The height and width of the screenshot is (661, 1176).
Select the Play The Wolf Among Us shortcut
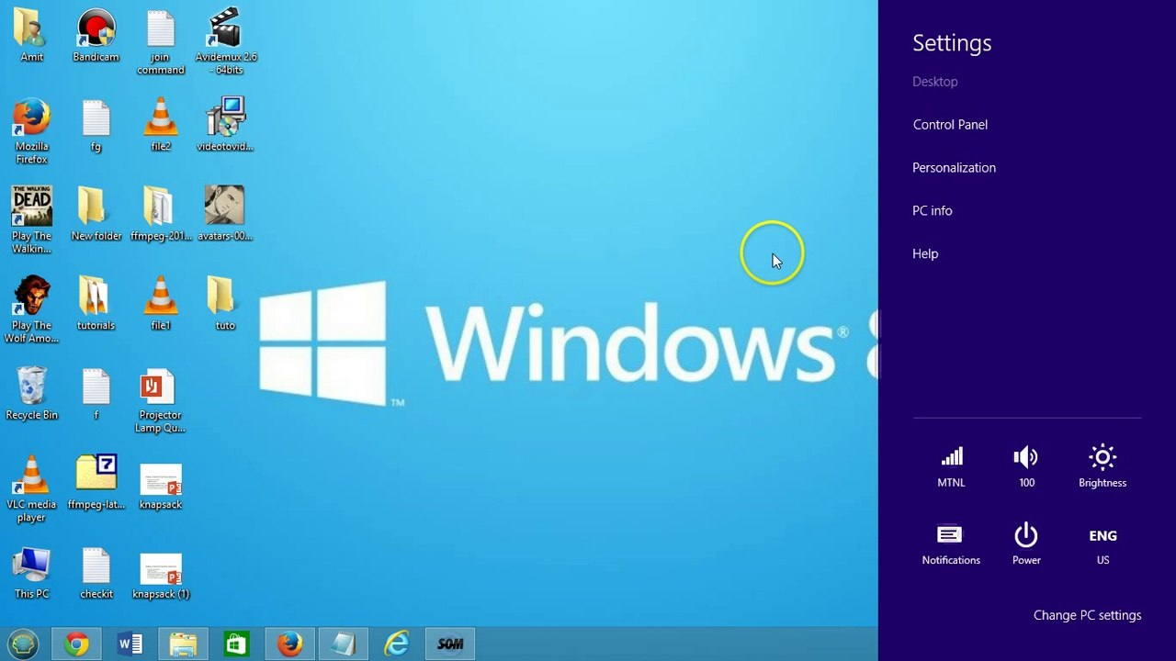pyautogui.click(x=32, y=310)
